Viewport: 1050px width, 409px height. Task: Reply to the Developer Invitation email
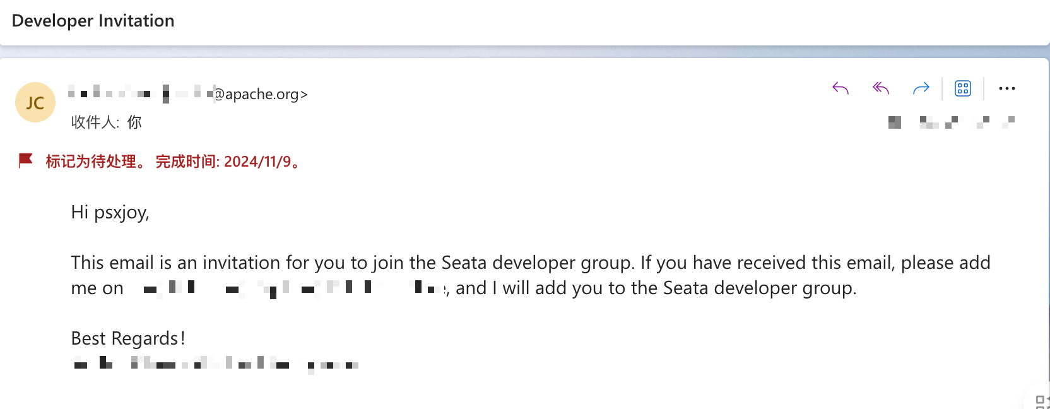[840, 88]
